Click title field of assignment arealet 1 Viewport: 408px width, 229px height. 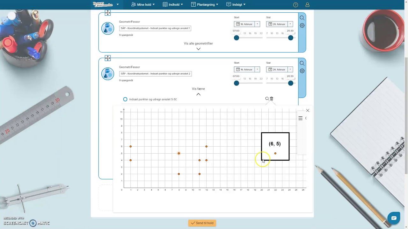click(155, 28)
